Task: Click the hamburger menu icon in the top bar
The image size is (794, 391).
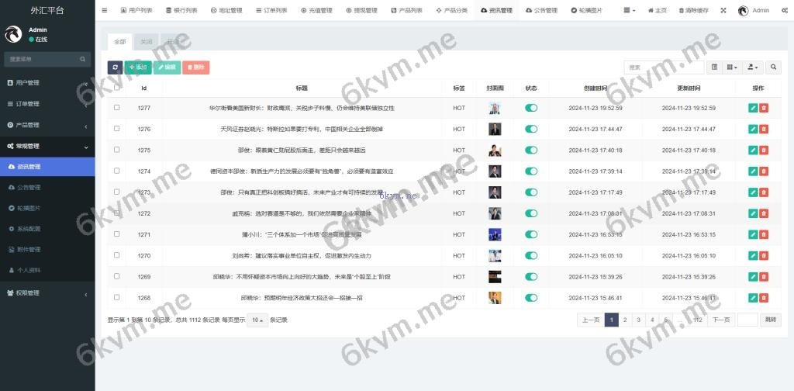Action: tap(105, 11)
